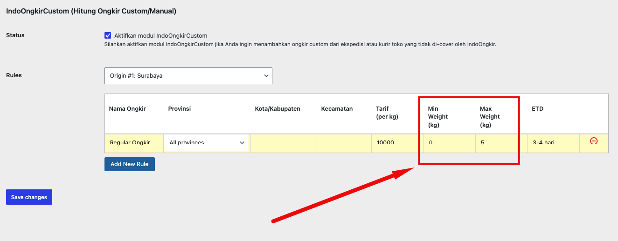Focus the Kota/Kabupaten empty field
The width and height of the screenshot is (618, 241).
pos(284,143)
